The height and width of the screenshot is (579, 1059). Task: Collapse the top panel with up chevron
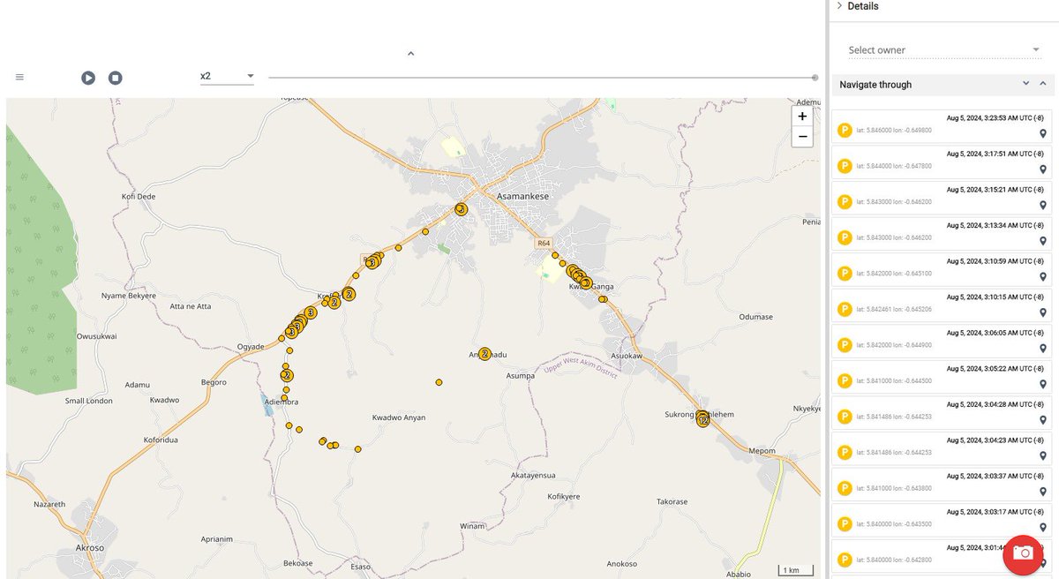pyautogui.click(x=410, y=54)
